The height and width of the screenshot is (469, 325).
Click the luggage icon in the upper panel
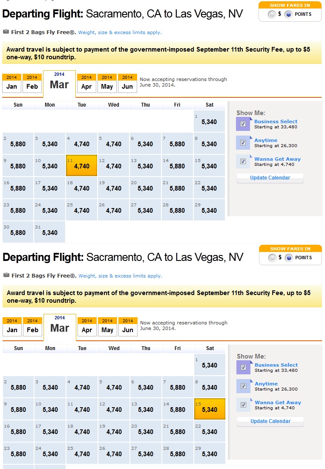[x=6, y=32]
